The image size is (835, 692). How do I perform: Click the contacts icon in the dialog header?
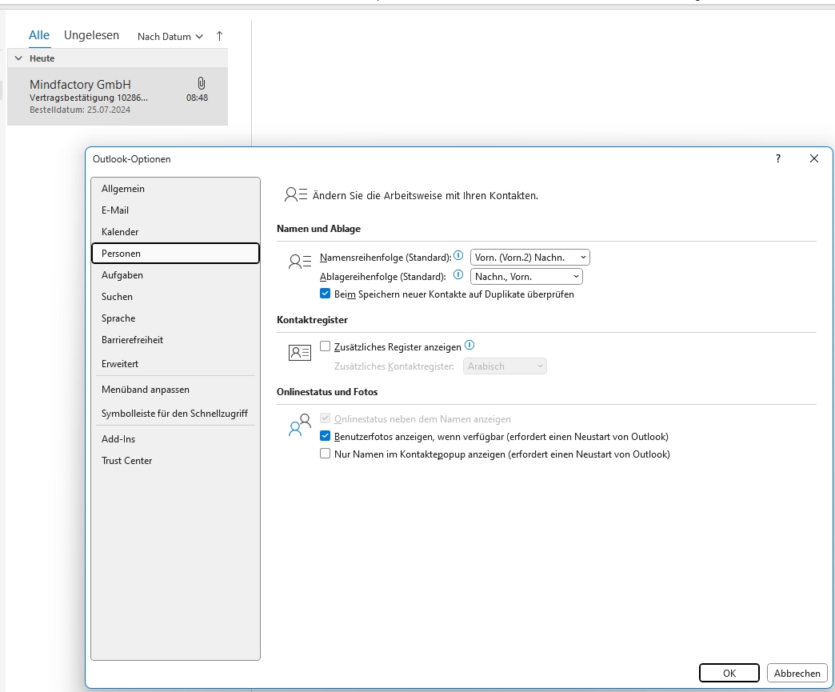coord(296,194)
